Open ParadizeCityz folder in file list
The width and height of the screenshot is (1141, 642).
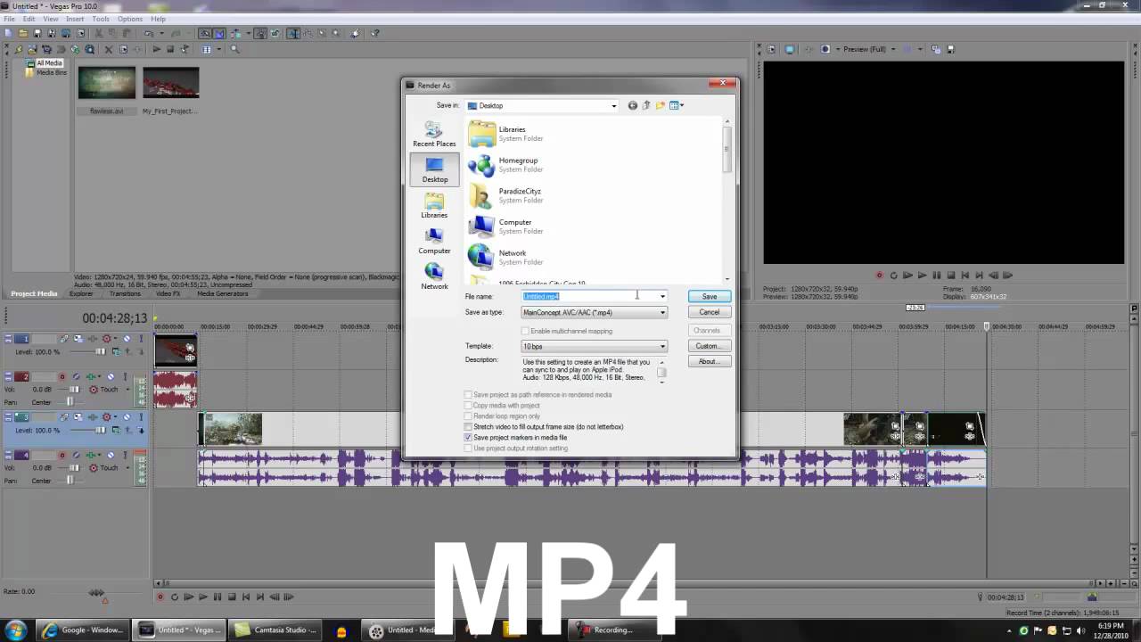(x=505, y=195)
